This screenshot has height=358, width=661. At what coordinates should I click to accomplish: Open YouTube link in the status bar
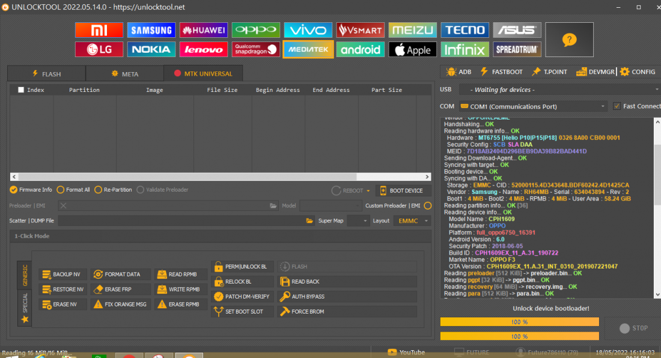[406, 353]
